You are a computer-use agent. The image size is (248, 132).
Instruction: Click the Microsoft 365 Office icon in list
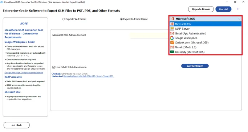click(x=172, y=24)
